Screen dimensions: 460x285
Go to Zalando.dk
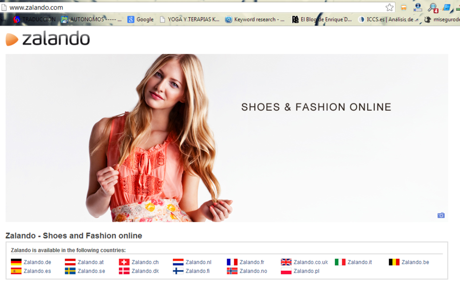pyautogui.click(x=145, y=271)
